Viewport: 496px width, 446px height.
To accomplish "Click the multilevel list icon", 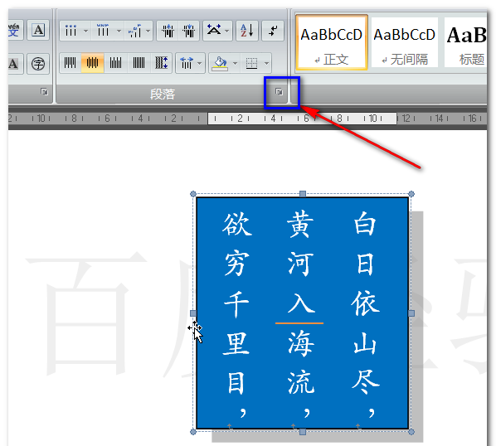I will pyautogui.click(x=135, y=31).
